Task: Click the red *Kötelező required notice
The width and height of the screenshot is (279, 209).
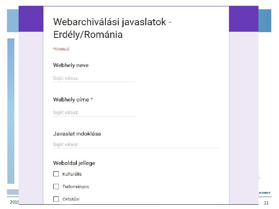Action: (61, 49)
